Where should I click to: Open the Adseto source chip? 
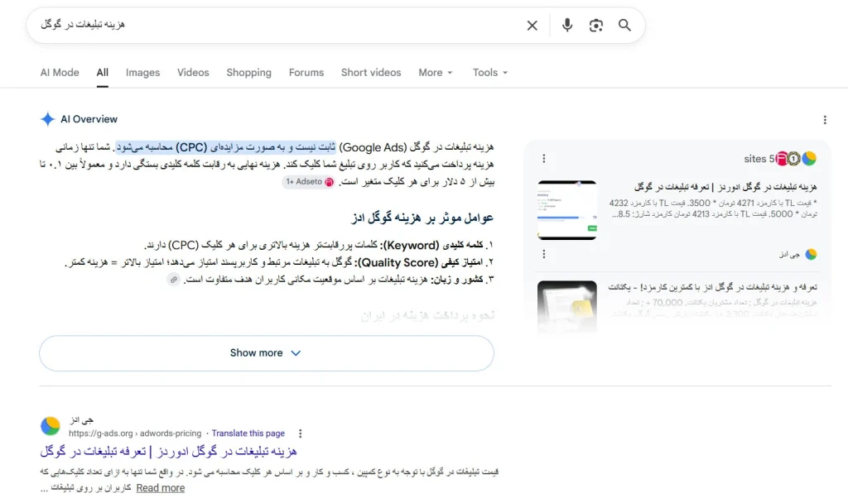(309, 182)
